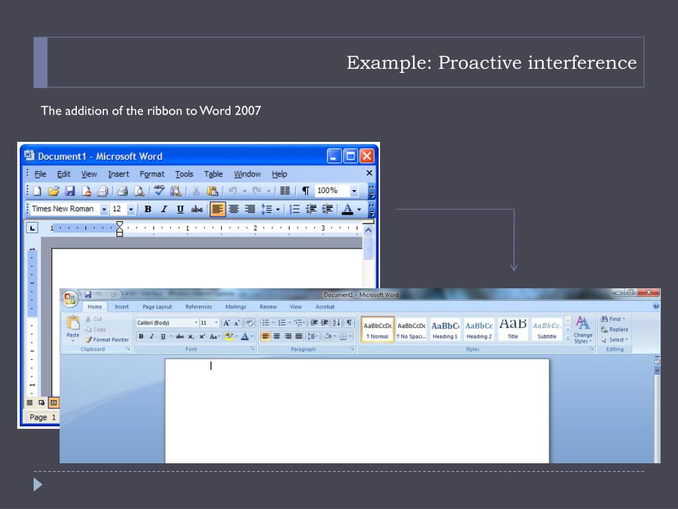This screenshot has height=509, width=678.
Task: Click the Sort A-Z icon in Word 2007 ribbon
Action: click(x=336, y=323)
